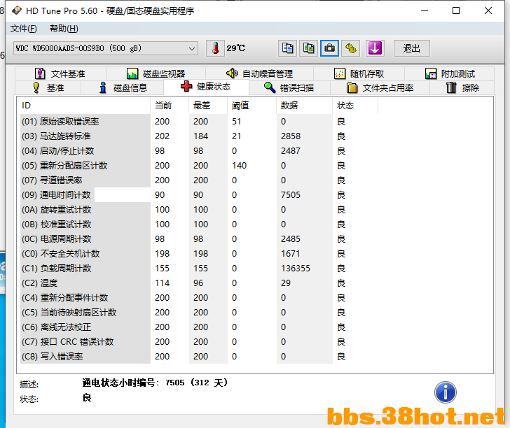
Task: Open the 文件(F) menu
Action: tap(23, 29)
